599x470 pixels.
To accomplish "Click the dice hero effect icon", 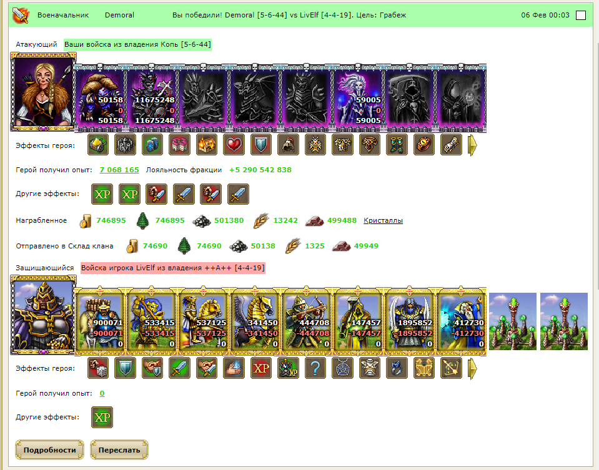I will point(98,368).
